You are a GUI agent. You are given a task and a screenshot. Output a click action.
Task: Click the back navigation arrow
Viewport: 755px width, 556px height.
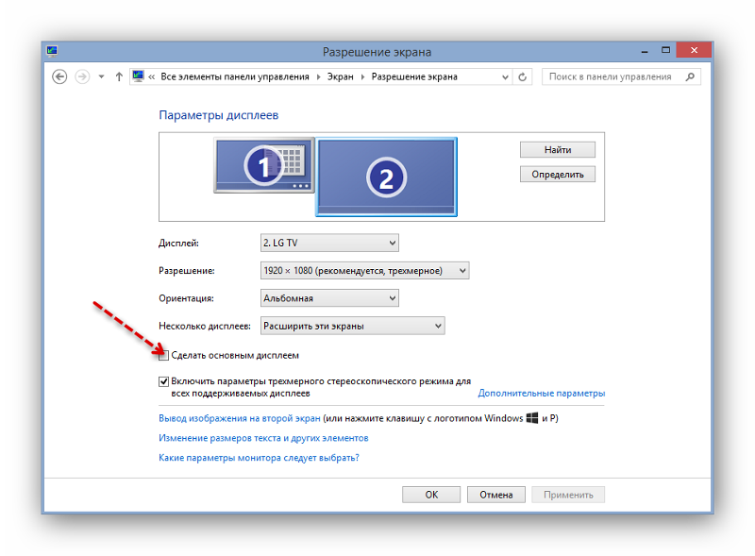(x=59, y=76)
